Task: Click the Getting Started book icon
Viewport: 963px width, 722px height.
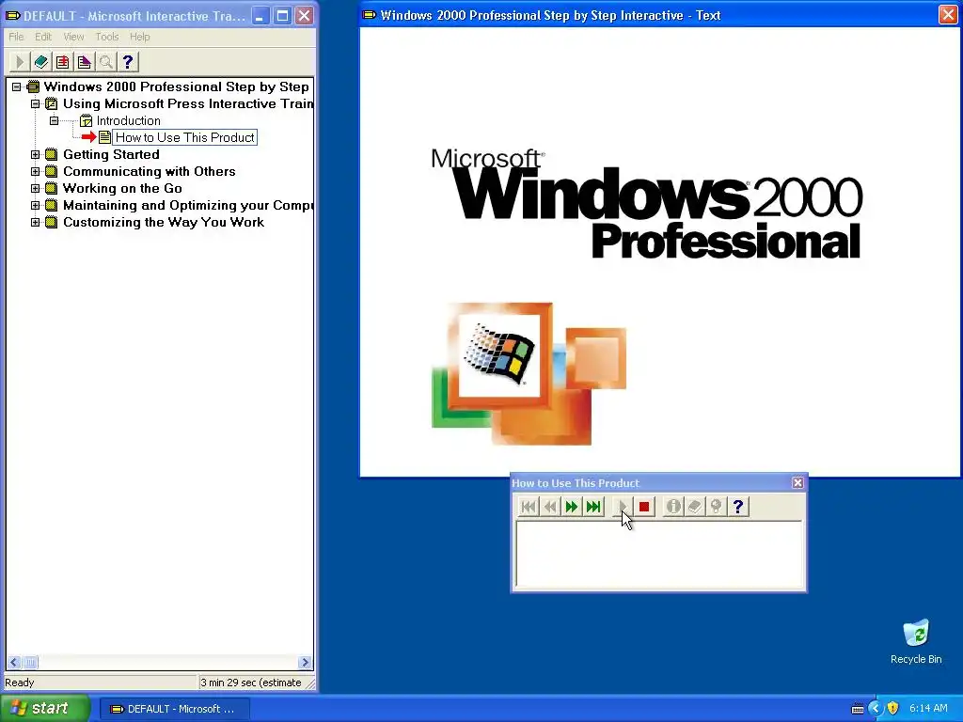Action: [x=52, y=155]
